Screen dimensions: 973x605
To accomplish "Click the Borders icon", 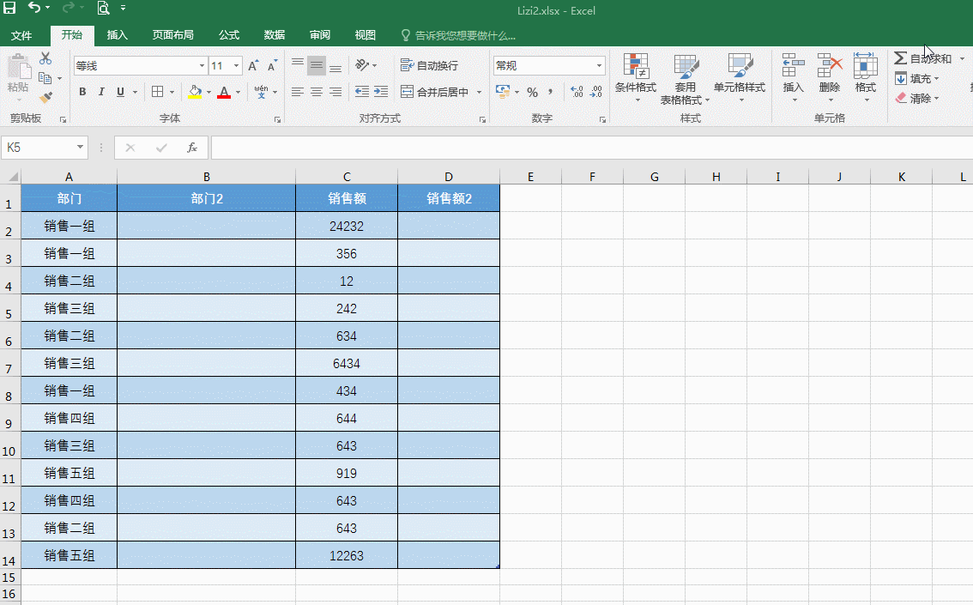I will 158,92.
